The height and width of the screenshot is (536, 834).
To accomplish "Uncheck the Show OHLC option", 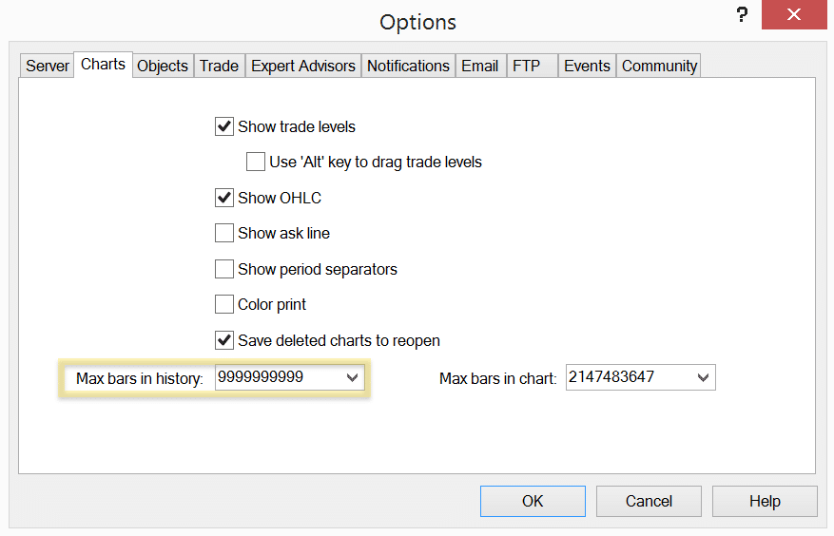I will click(224, 198).
